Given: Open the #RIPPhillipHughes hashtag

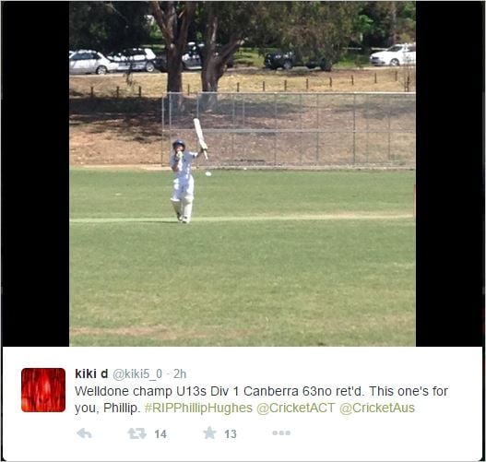Looking at the screenshot, I should click(198, 408).
